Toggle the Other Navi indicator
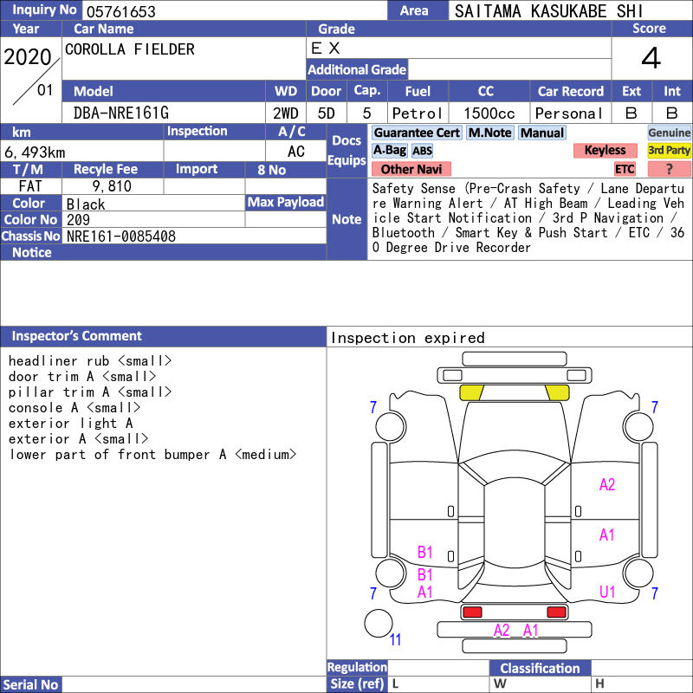The image size is (693, 693). point(411,169)
